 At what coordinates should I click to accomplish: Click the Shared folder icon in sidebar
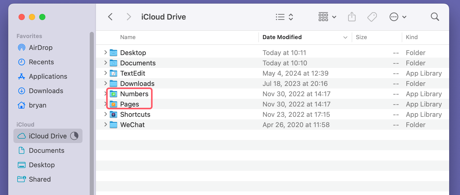(22, 179)
